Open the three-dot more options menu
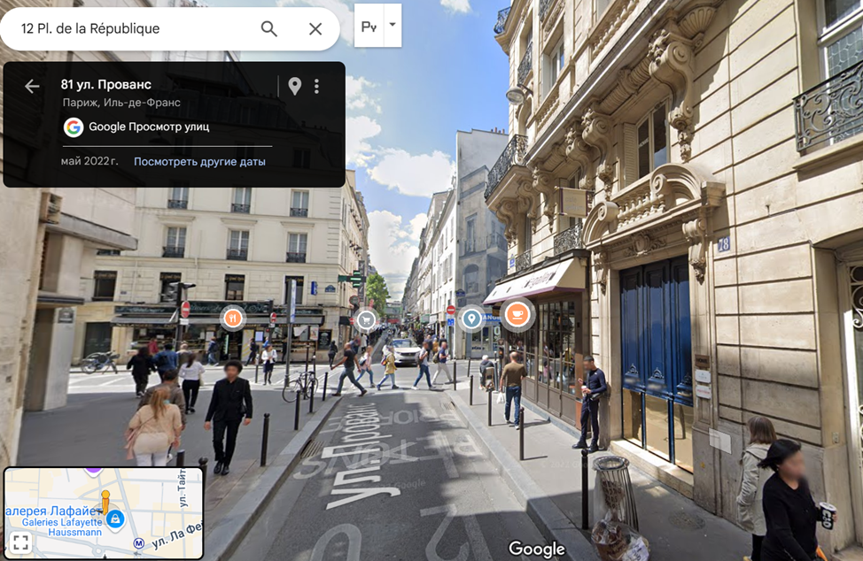This screenshot has height=561, width=863. (x=316, y=86)
